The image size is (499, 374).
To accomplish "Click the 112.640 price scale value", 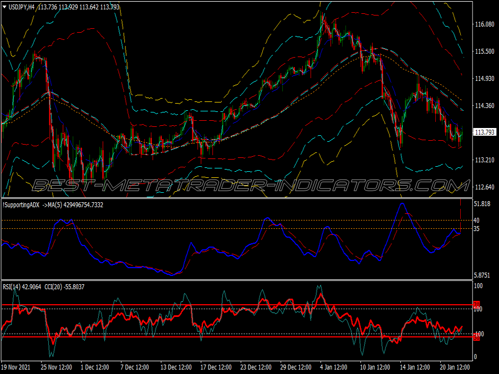I will point(485,187).
